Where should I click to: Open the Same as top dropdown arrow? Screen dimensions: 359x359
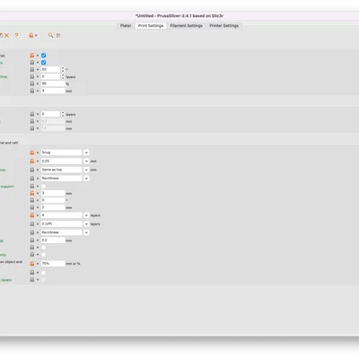pyautogui.click(x=86, y=170)
